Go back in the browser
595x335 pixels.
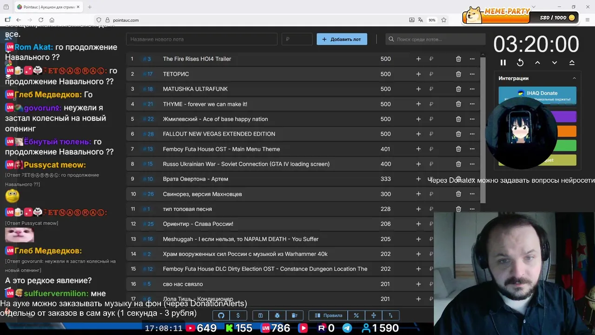coord(19,20)
